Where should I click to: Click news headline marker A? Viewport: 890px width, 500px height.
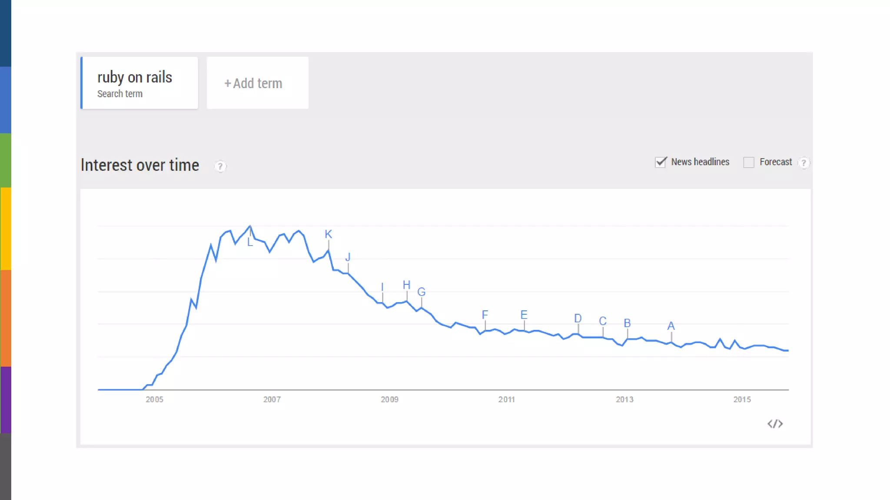(x=671, y=326)
